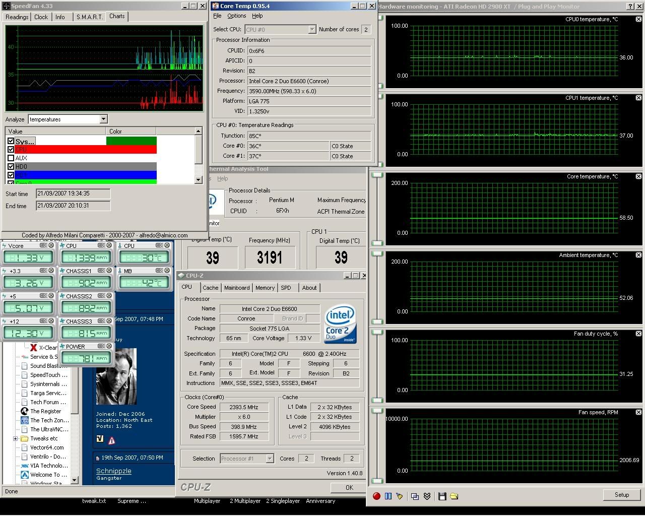Open the Info tab in SpeedFan
The height and width of the screenshot is (516, 645).
pyautogui.click(x=60, y=17)
